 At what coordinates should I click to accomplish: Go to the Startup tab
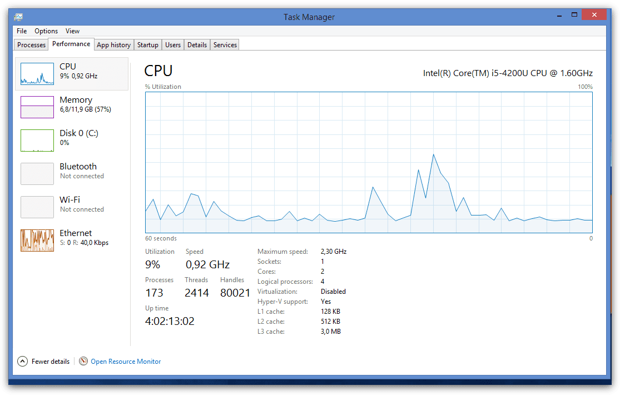click(148, 45)
